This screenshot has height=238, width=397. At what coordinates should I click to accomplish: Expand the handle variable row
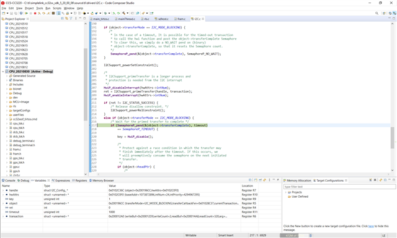click(x=3, y=190)
